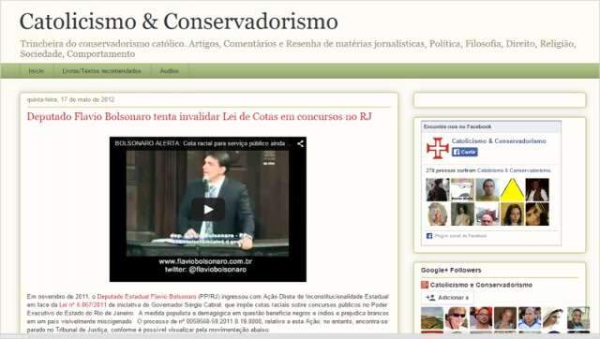Click the yellow triangle follower avatar

point(512,189)
